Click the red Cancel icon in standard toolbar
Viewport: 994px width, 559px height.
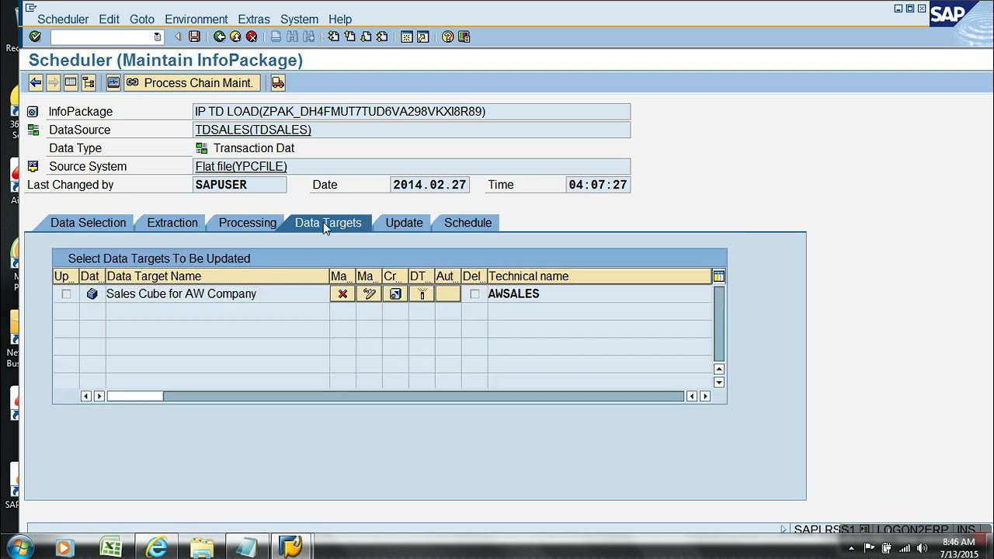point(252,36)
